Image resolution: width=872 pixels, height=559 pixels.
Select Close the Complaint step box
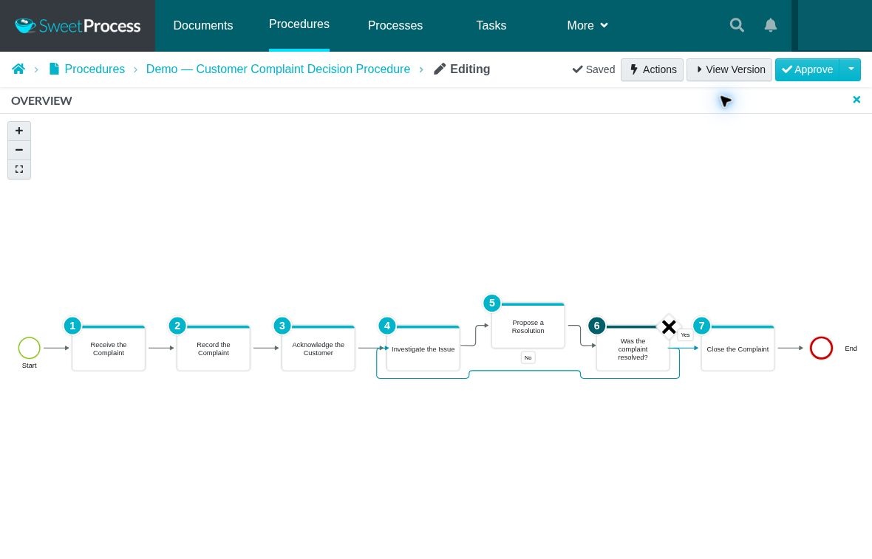(x=738, y=349)
